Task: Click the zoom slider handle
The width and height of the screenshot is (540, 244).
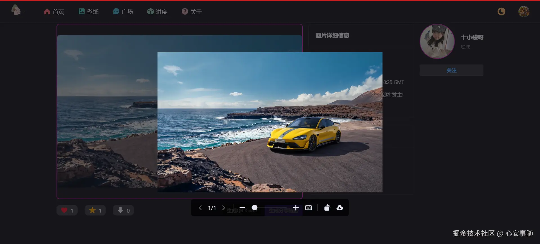Action: pos(255,208)
